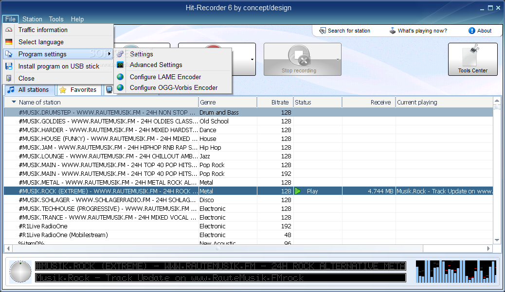Click the green station name LED display
505x292 pixels.
pyautogui.click(x=220, y=266)
